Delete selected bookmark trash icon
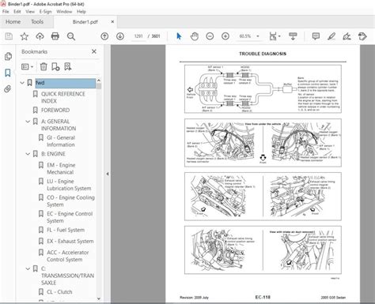This screenshot has height=304, width=375. 44,66
